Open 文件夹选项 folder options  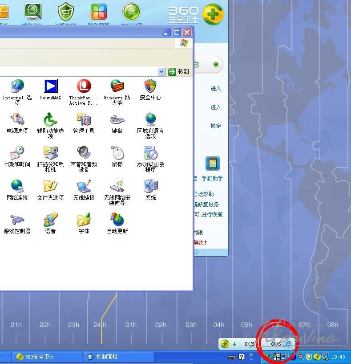50,190
